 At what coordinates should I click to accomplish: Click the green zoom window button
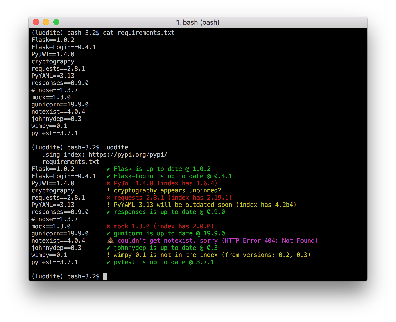click(x=56, y=22)
